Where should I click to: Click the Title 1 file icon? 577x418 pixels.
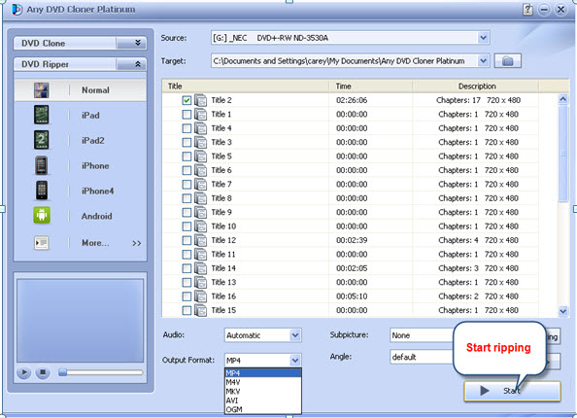(200, 115)
